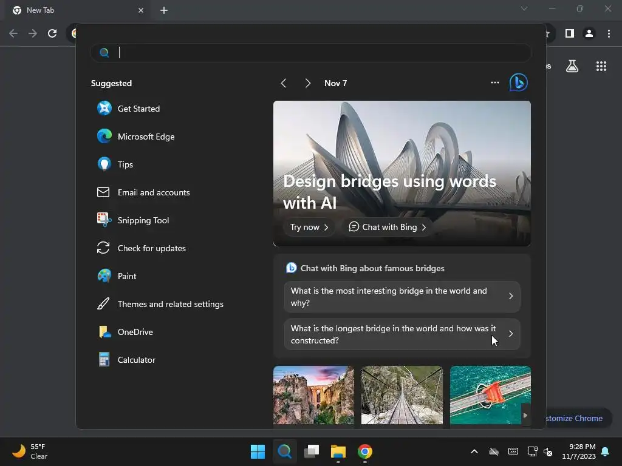This screenshot has width=622, height=466.
Task: Open the Chrome profile icon
Action: click(x=589, y=34)
